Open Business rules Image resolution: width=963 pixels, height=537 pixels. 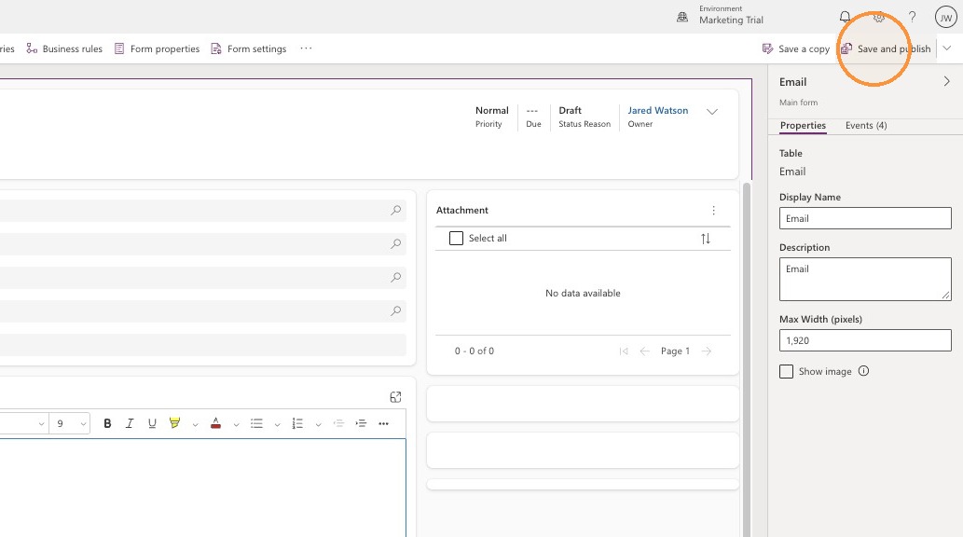64,48
